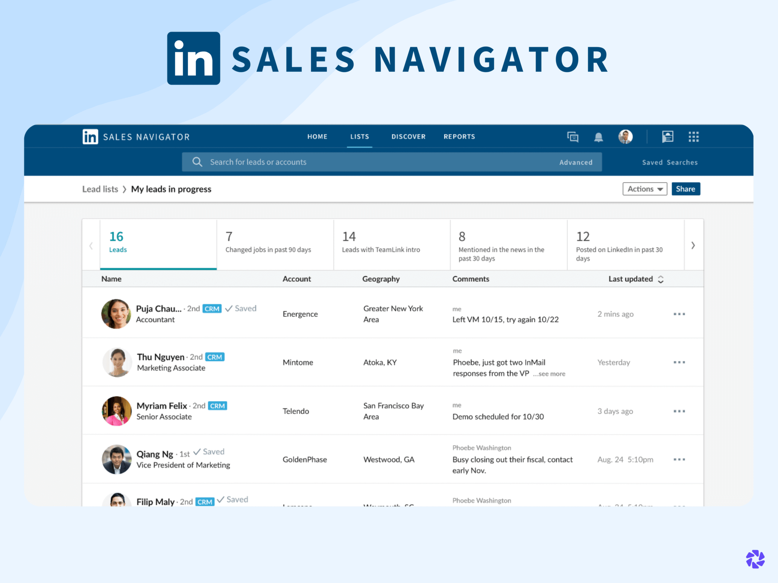The height and width of the screenshot is (583, 778).
Task: Open messaging inbox icon
Action: click(573, 137)
